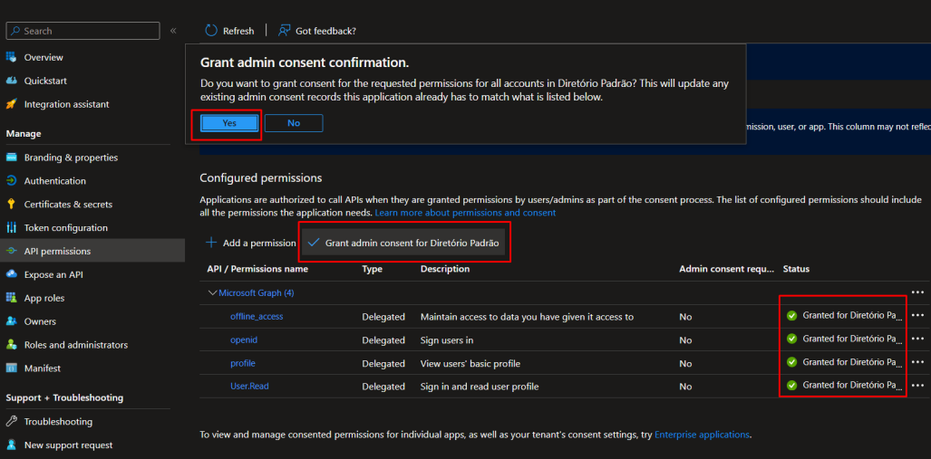Open Learn more about permissions and consent
The width and height of the screenshot is (931, 459).
point(465,213)
